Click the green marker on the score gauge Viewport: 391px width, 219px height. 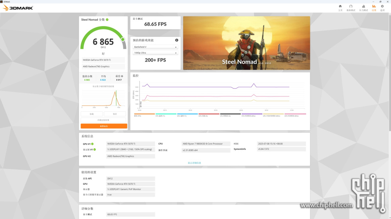click(x=123, y=39)
